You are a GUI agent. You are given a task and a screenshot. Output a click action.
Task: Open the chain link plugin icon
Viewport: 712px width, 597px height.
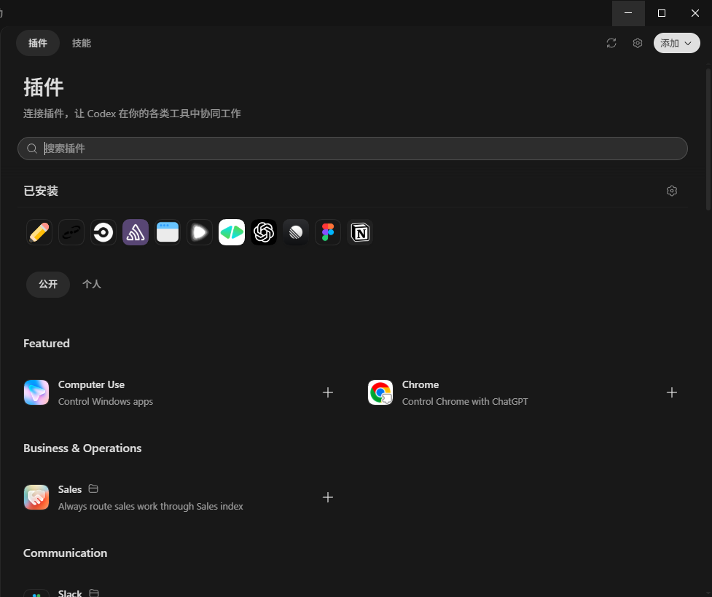click(71, 232)
